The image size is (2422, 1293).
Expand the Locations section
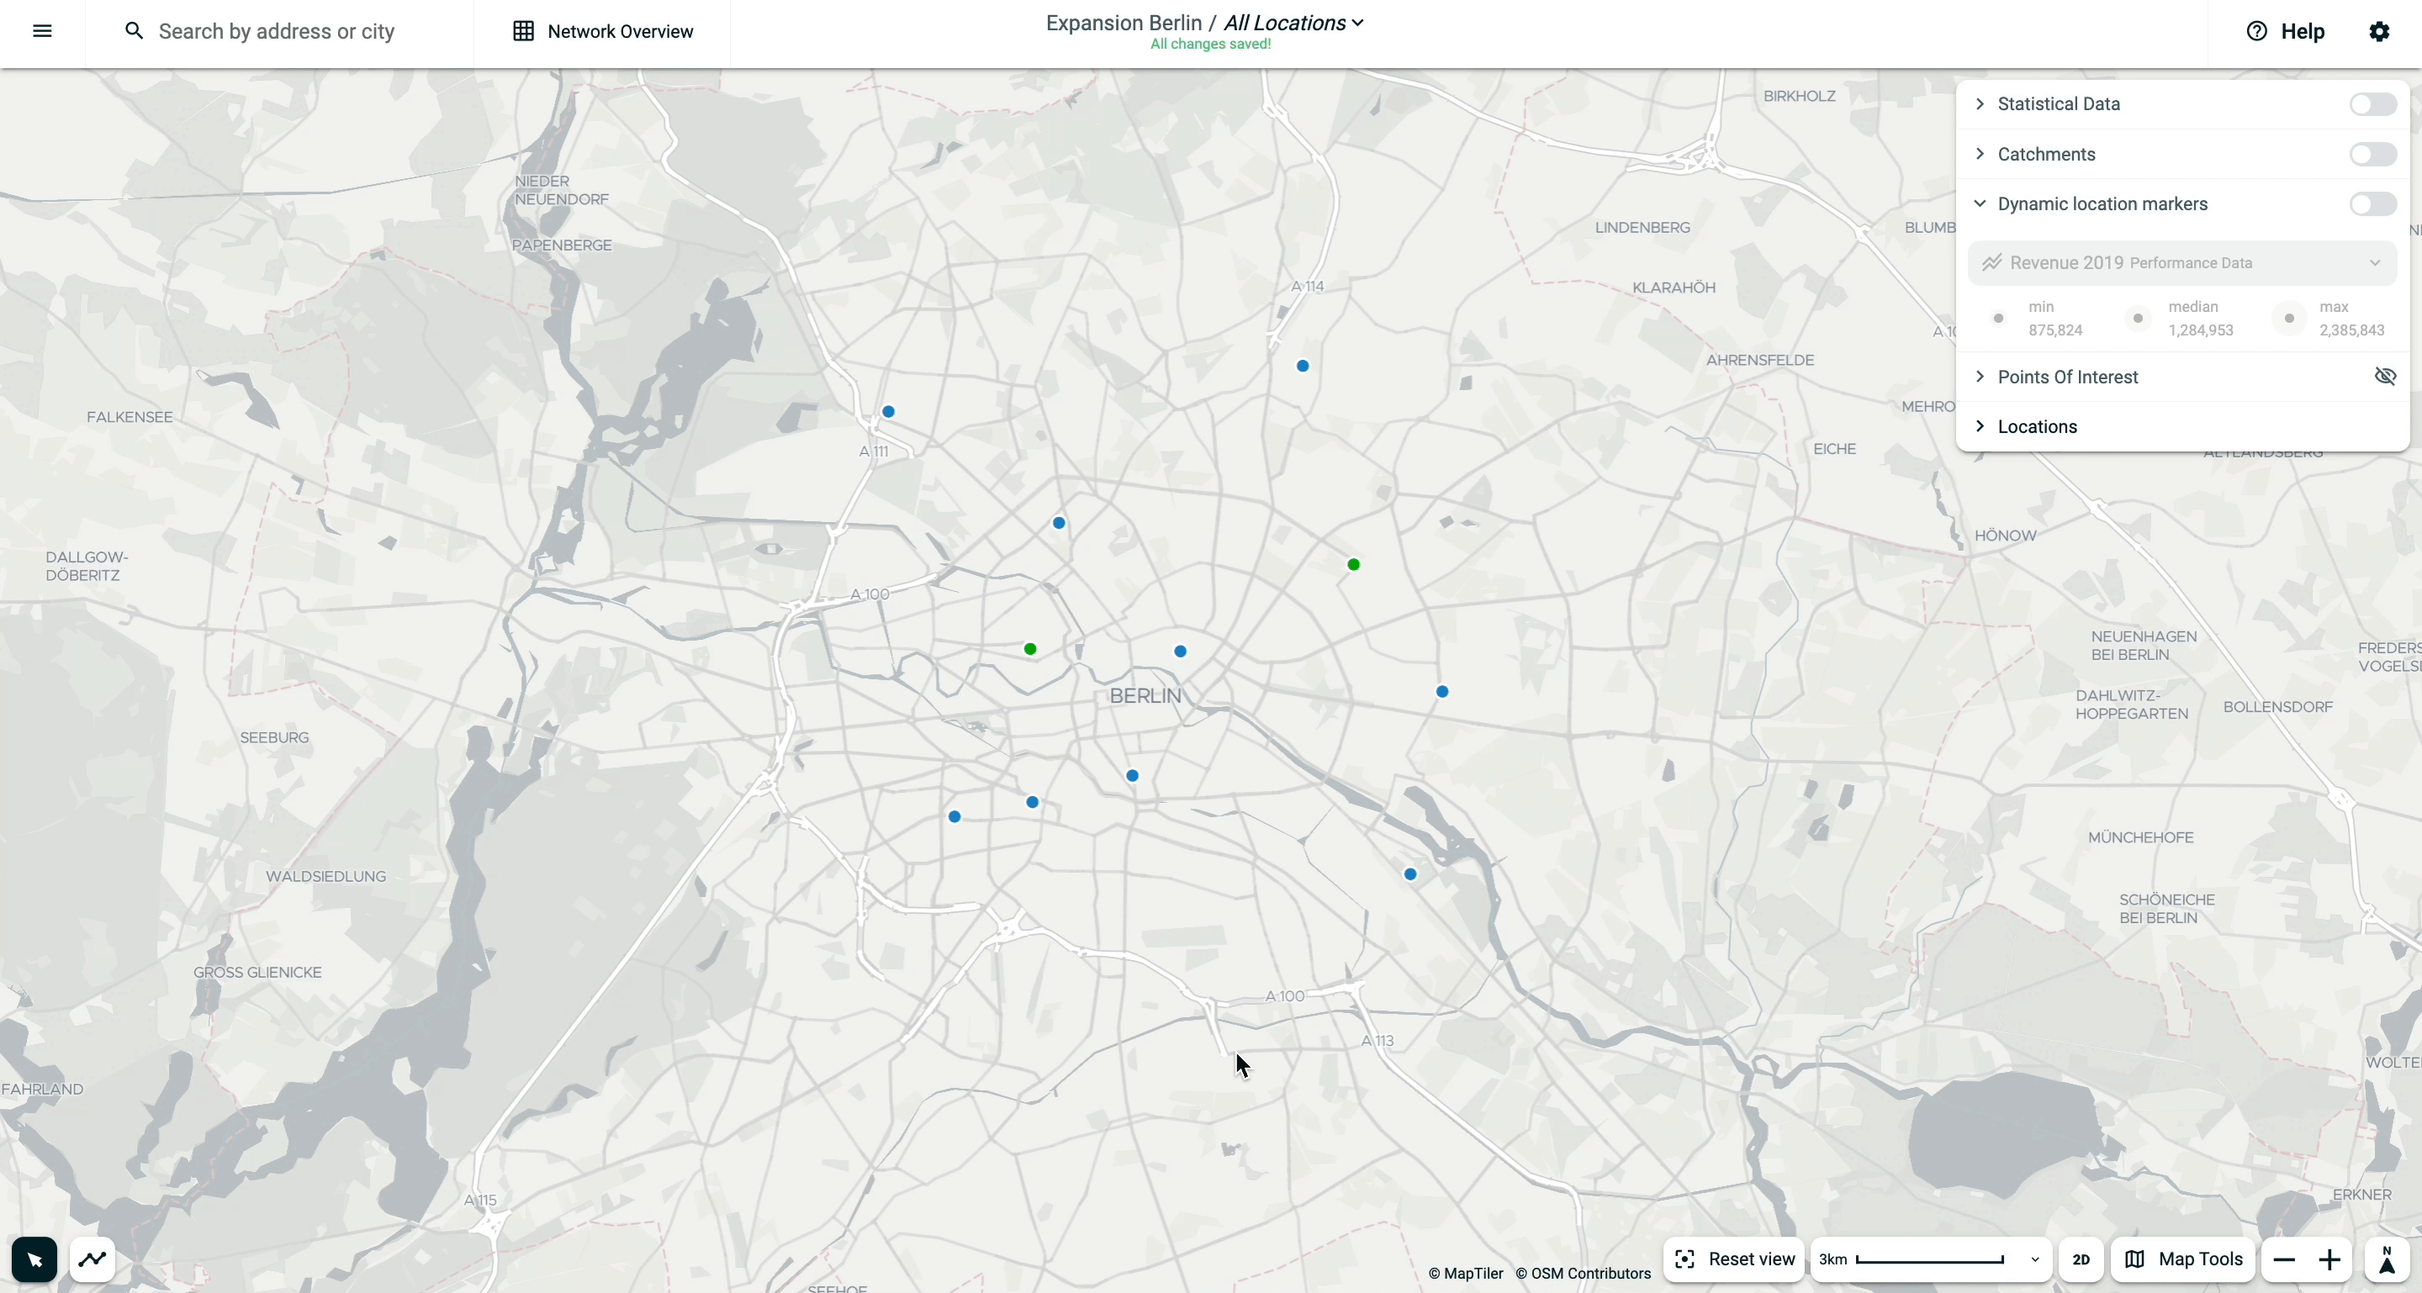[1980, 426]
